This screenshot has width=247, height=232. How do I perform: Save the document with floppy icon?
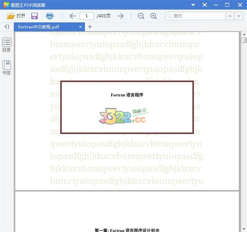(x=34, y=16)
